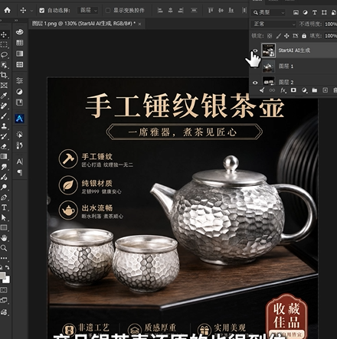Viewport: 337px width, 339px height.
Task: Open the Paragraph panel icon
Action: (x=20, y=172)
